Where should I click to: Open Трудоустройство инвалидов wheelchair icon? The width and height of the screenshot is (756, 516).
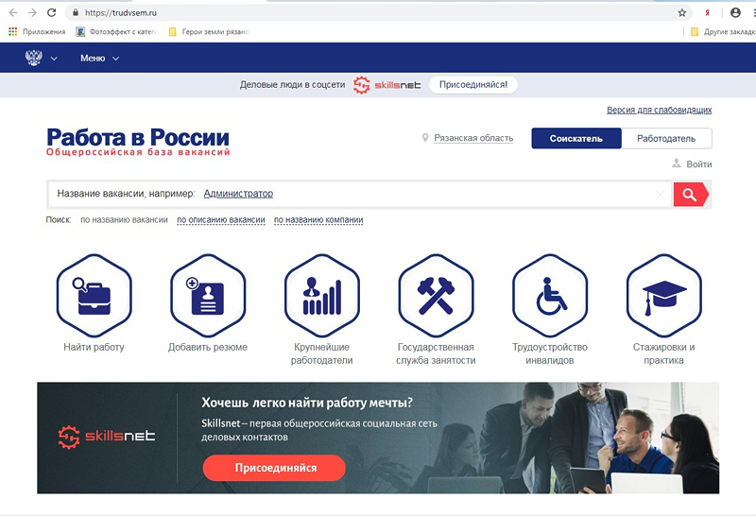pyautogui.click(x=550, y=296)
